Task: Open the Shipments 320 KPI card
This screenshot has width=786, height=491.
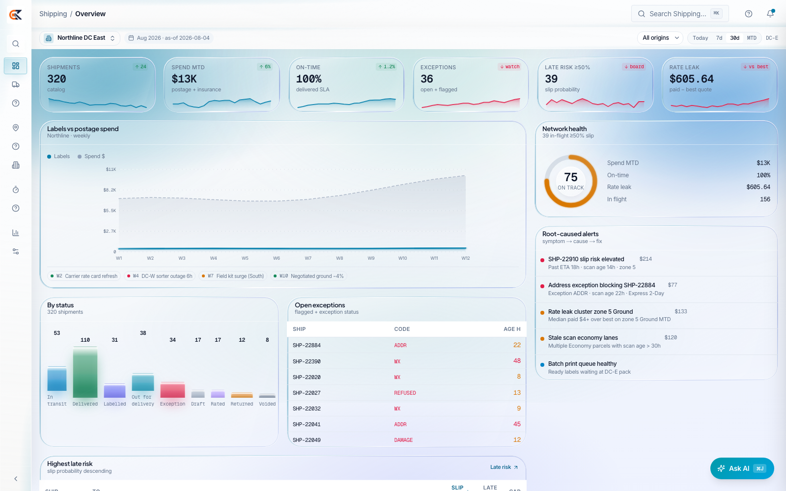Action: coord(97,84)
